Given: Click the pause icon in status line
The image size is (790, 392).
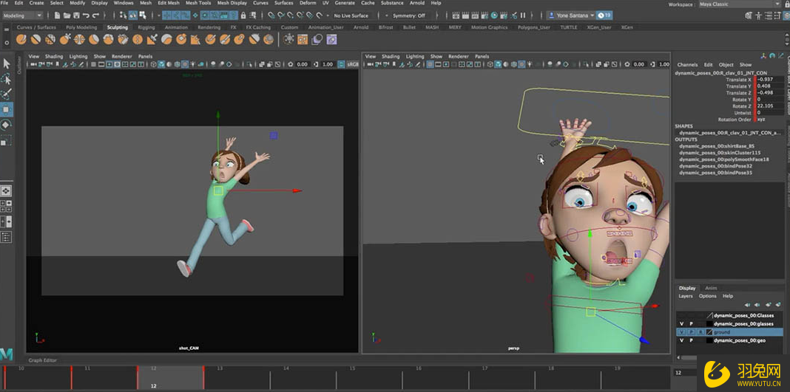Looking at the screenshot, I should point(523,16).
